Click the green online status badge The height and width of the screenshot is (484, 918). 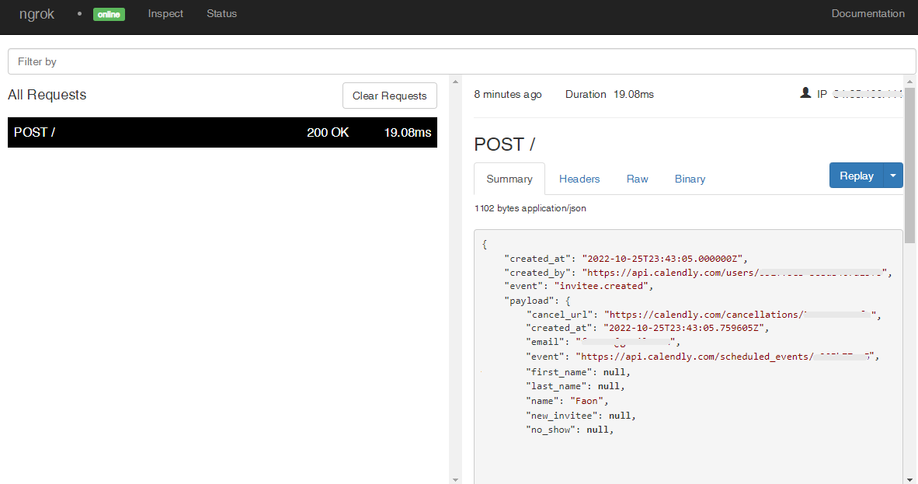click(x=109, y=14)
